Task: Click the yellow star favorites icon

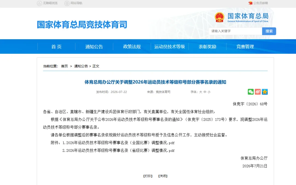Action: point(265,92)
